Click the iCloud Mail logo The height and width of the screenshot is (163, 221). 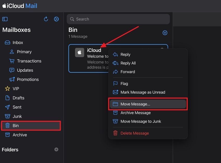[x=20, y=6]
